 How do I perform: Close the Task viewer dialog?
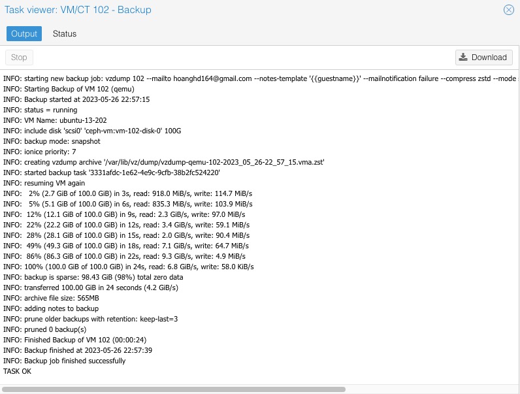pyautogui.click(x=508, y=10)
